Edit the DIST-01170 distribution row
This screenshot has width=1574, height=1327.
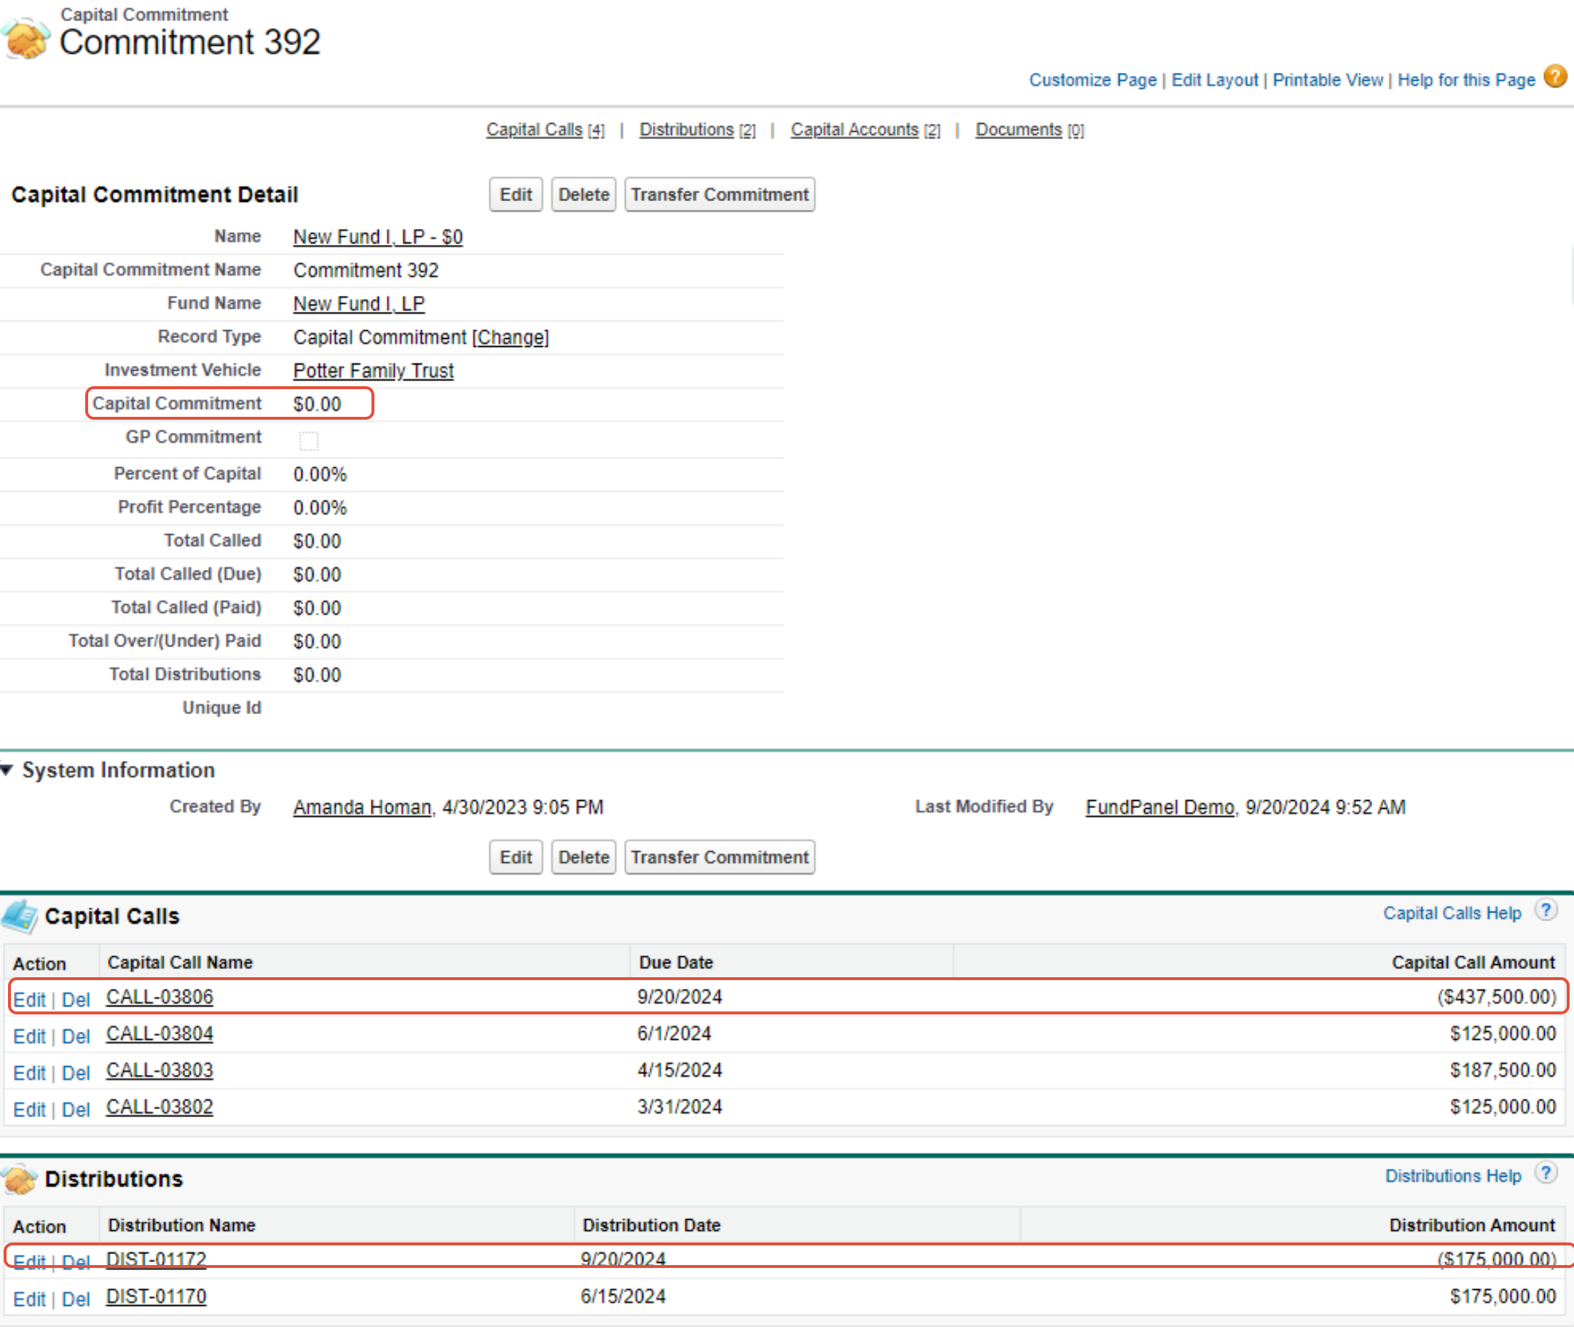[x=28, y=1299]
